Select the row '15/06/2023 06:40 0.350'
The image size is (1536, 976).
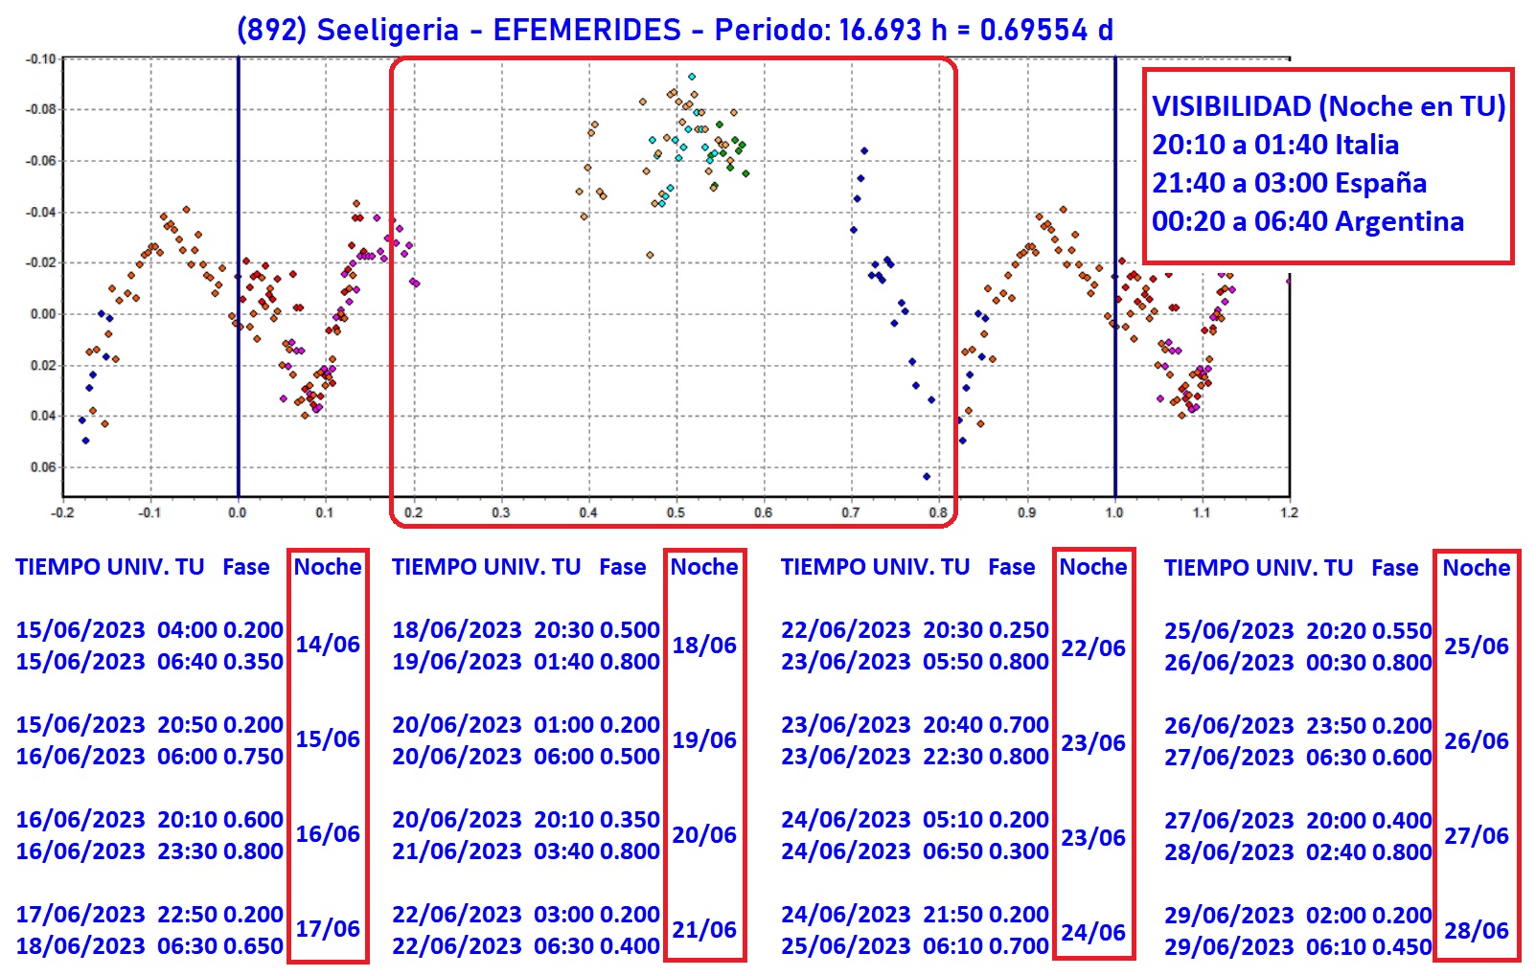pos(149,662)
